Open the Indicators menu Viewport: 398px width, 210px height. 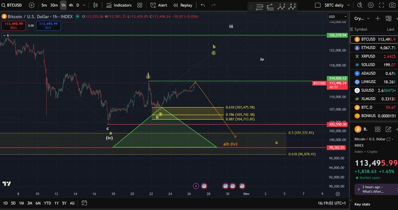coord(119,5)
